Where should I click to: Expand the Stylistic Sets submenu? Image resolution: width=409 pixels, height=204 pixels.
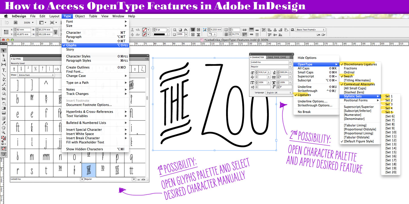(360, 96)
